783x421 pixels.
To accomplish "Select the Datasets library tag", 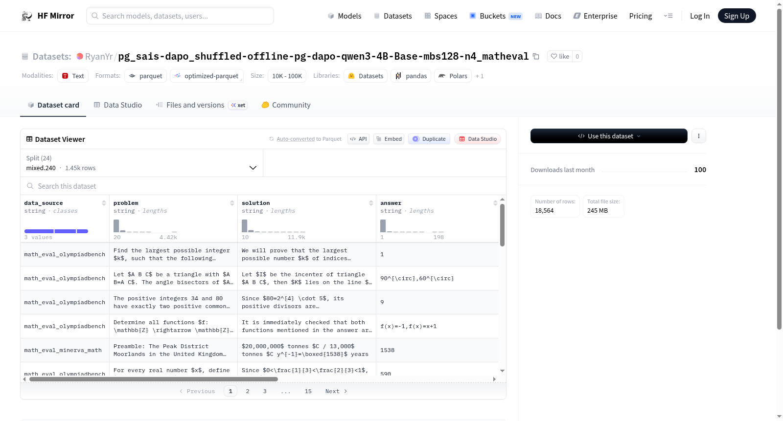I will pyautogui.click(x=366, y=76).
